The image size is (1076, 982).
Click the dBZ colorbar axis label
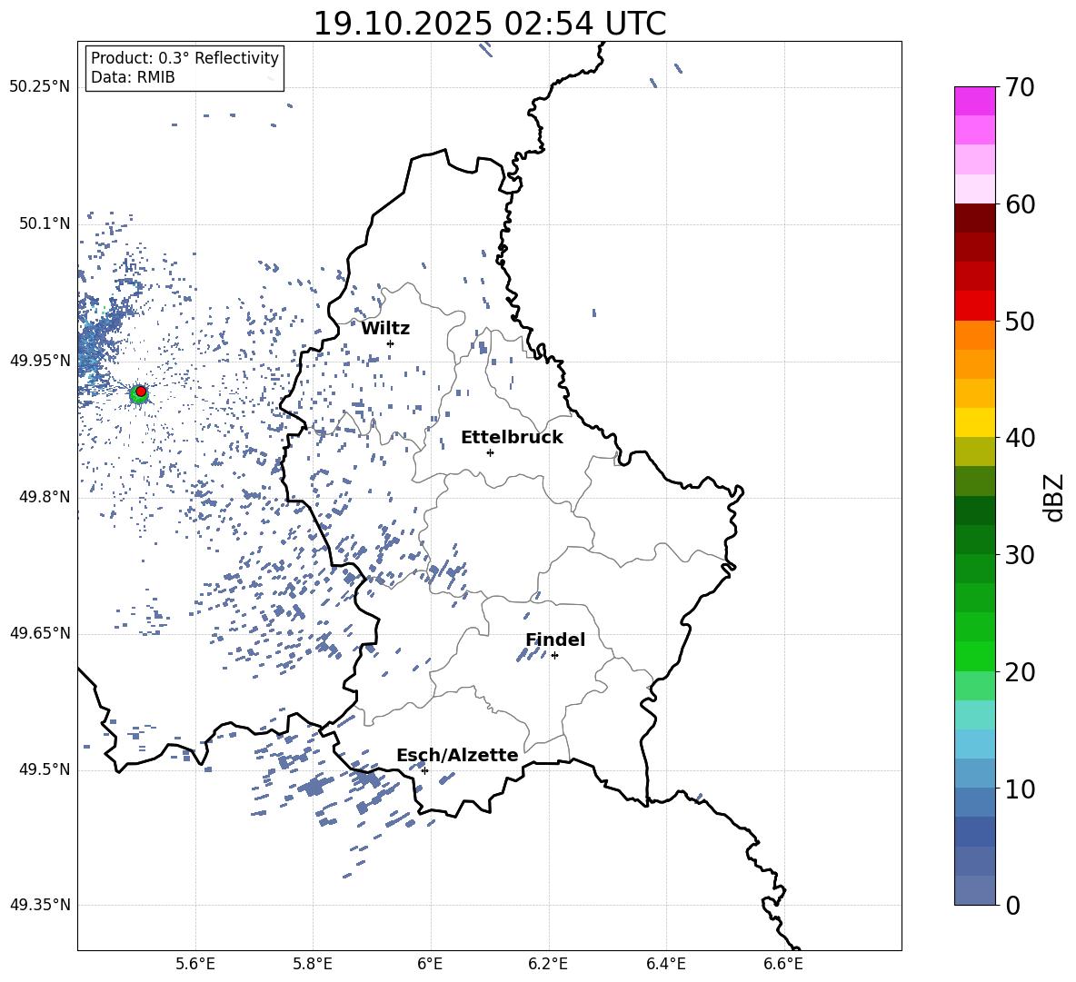tap(1055, 498)
